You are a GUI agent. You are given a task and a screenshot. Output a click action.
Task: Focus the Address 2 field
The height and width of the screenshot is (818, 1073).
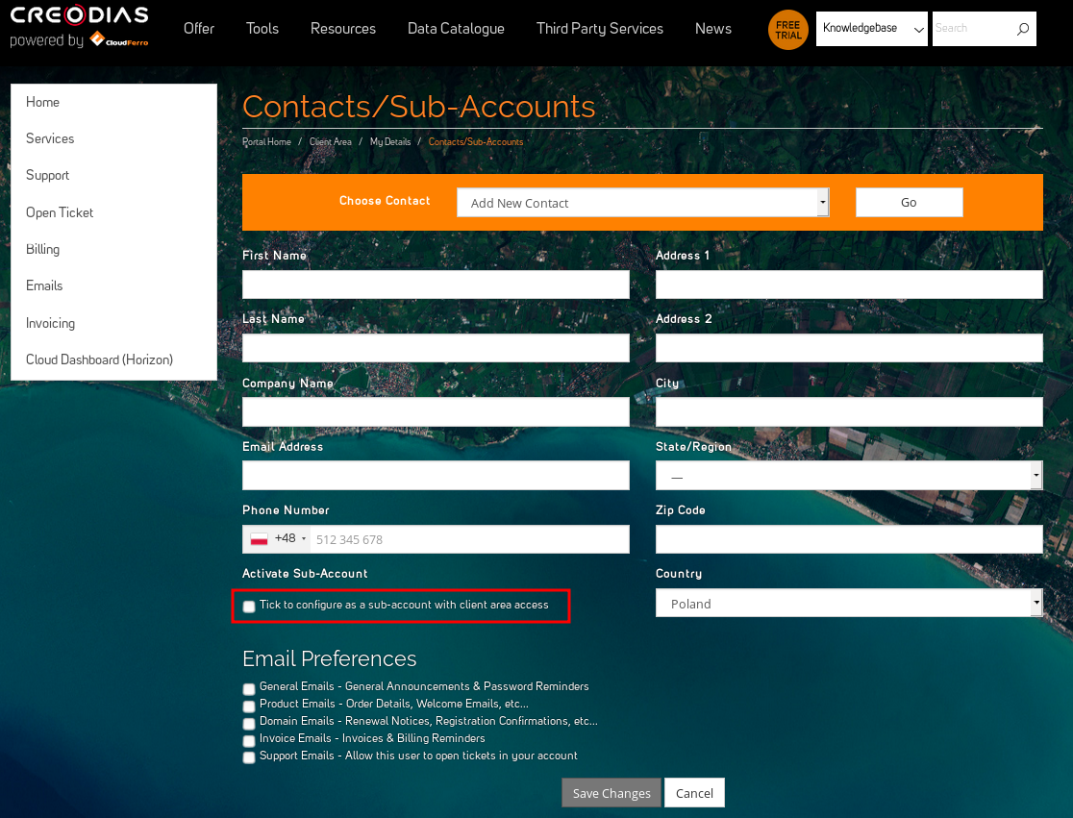849,348
